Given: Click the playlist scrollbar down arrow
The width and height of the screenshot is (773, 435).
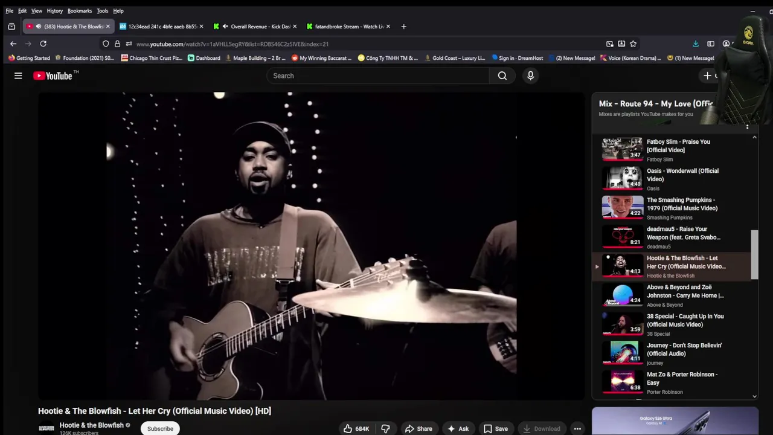Looking at the screenshot, I should pyautogui.click(x=754, y=396).
